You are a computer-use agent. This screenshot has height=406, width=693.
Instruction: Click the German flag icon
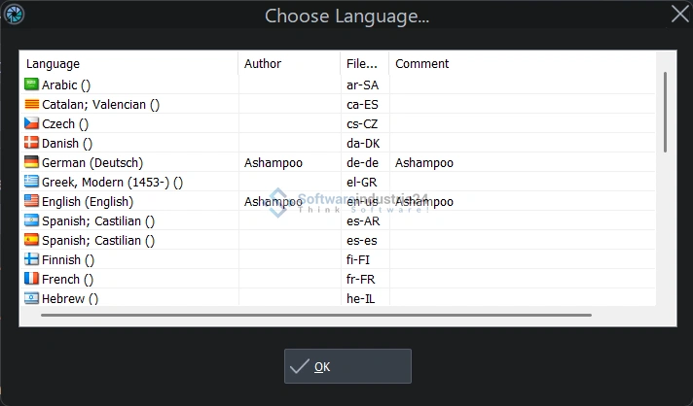pyautogui.click(x=31, y=162)
